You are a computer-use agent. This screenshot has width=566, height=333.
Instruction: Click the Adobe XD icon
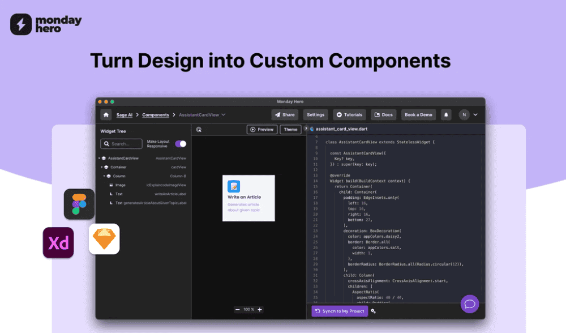58,243
